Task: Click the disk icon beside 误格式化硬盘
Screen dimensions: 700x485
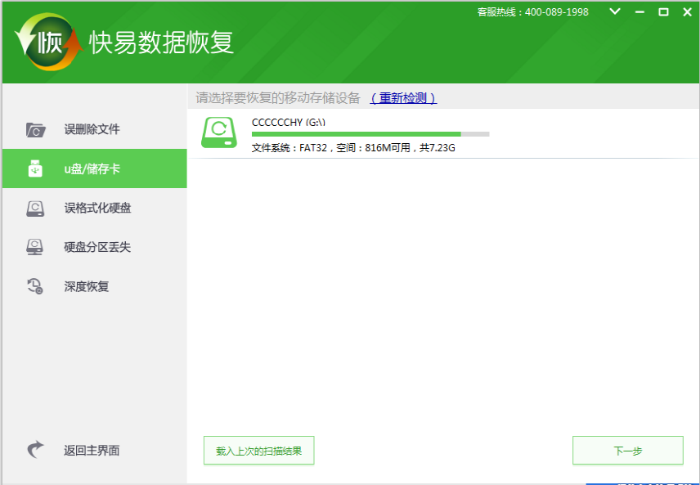Action: (x=35, y=209)
